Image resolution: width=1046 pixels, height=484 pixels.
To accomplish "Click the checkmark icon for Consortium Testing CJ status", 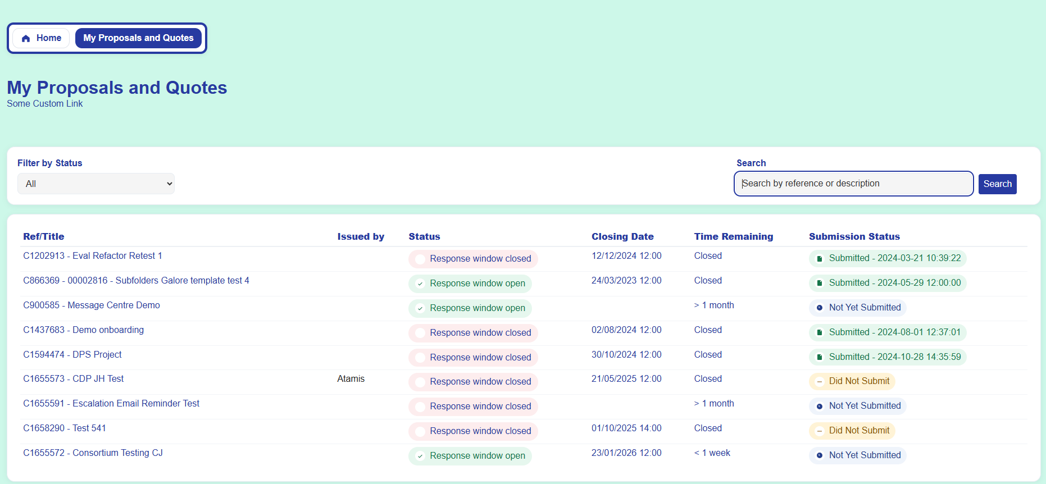I will pyautogui.click(x=420, y=456).
